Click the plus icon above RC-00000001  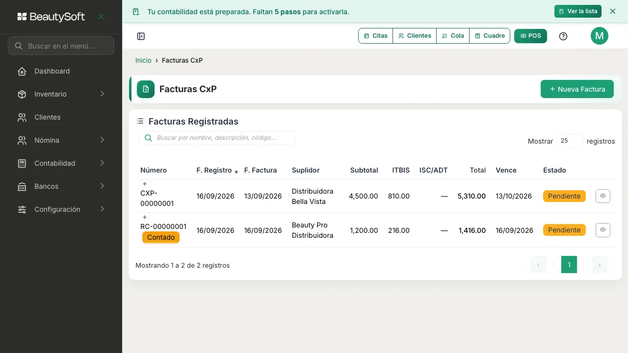(x=145, y=217)
